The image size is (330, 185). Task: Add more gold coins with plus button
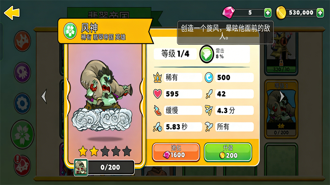[320, 13]
